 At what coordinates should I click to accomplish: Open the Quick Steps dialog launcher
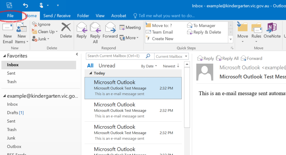(x=232, y=48)
